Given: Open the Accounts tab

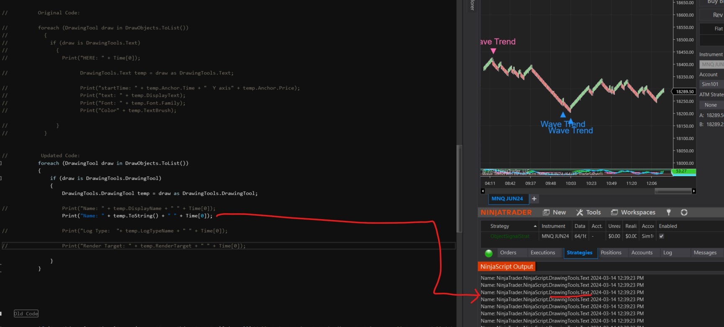Looking at the screenshot, I should (642, 253).
